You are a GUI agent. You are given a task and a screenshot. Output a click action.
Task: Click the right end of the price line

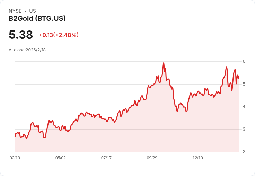239,76
